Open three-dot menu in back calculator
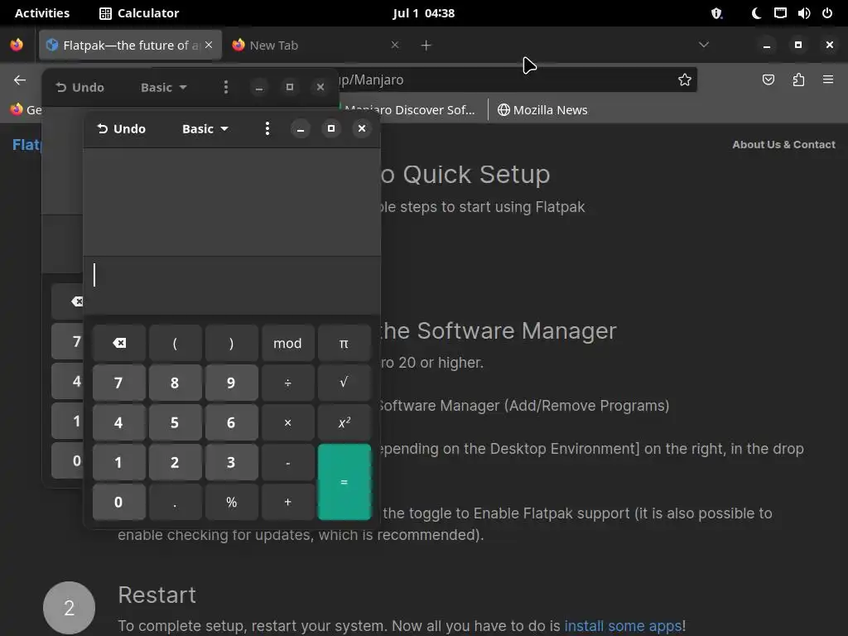Screen dimensions: 848x636 click(x=226, y=87)
